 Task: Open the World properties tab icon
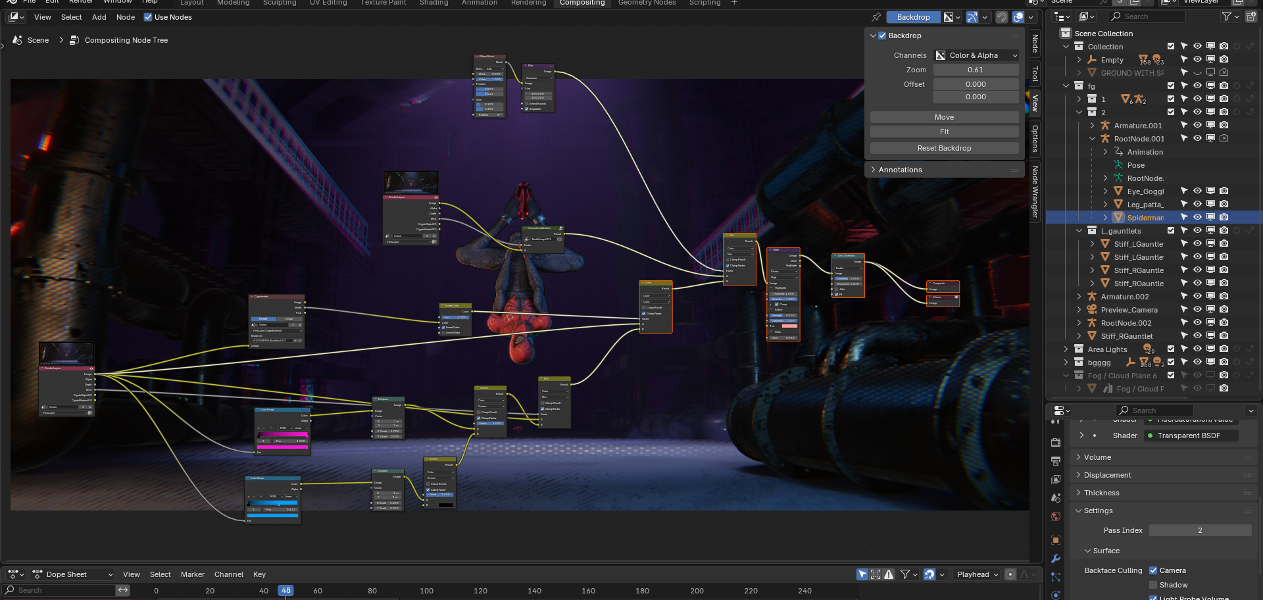pos(1056,516)
